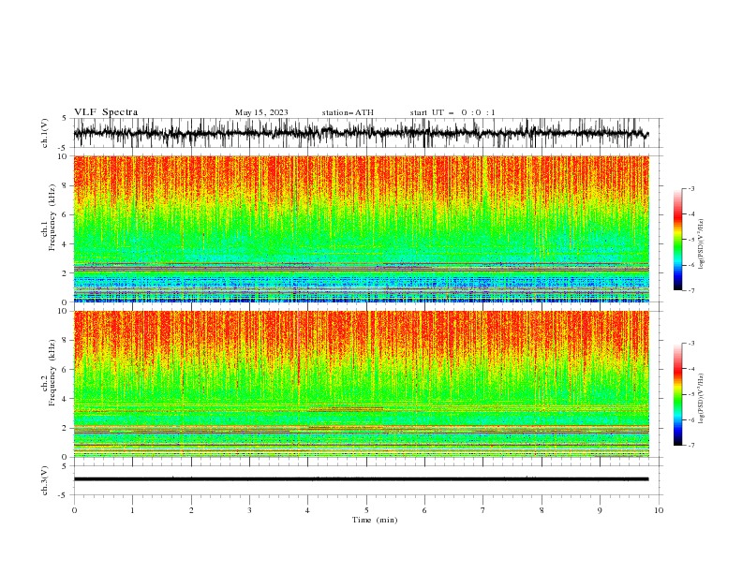This screenshot has height=573, width=742.
Task: Click the ch.1 spectrogram plot
Action: pyautogui.click(x=362, y=228)
